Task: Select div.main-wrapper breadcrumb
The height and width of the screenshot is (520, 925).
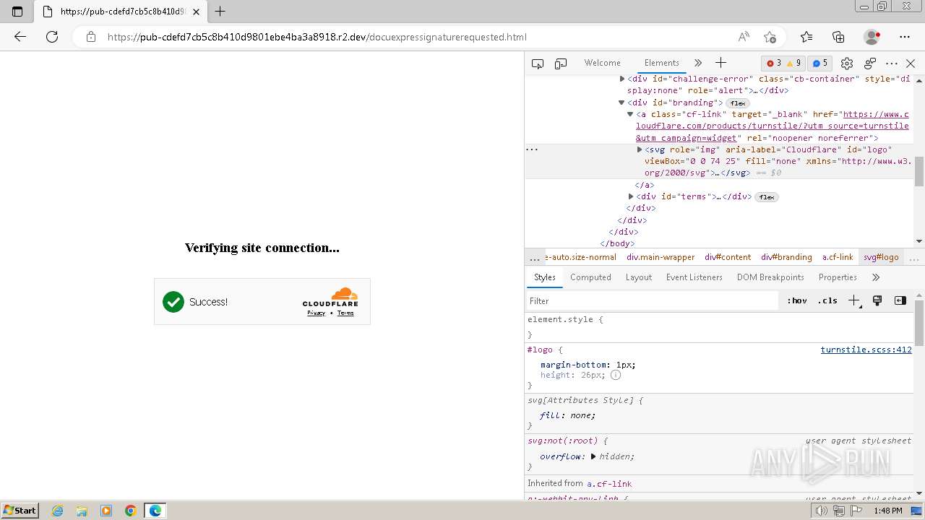Action: pyautogui.click(x=661, y=257)
